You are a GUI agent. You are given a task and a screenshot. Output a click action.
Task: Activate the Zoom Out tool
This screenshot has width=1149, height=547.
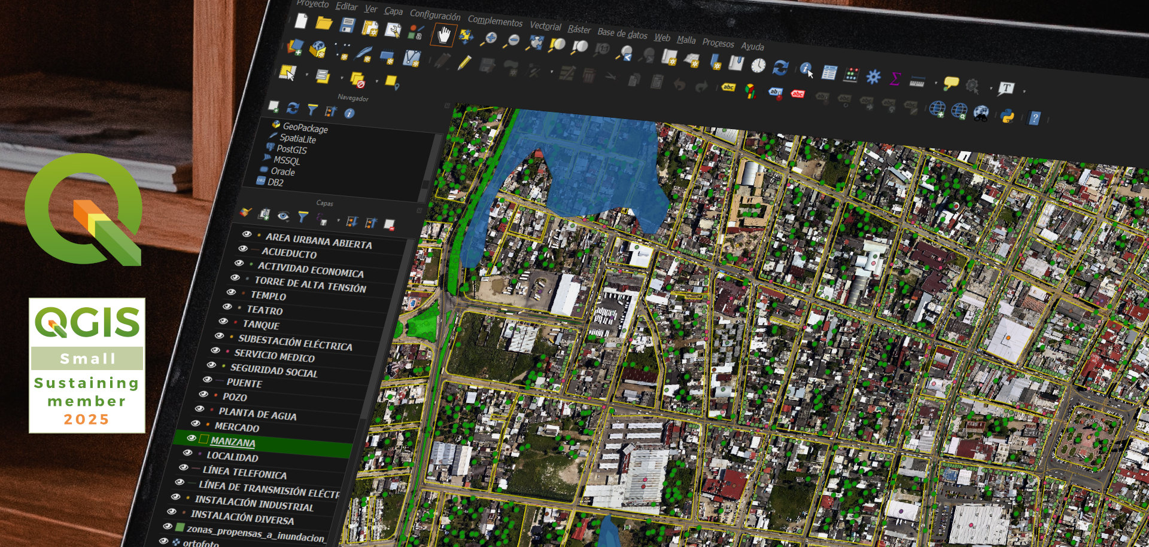tap(514, 40)
